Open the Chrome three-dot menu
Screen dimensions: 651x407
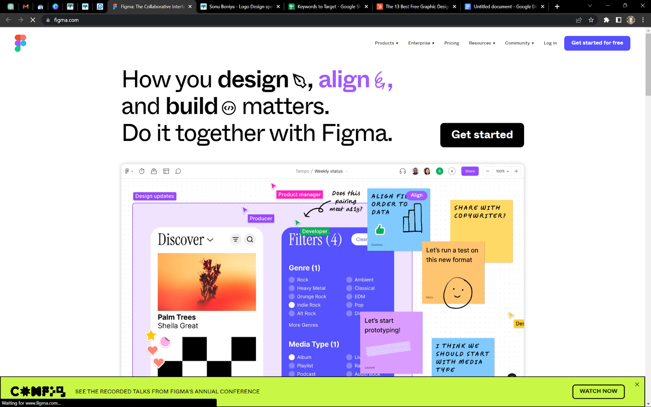(643, 20)
